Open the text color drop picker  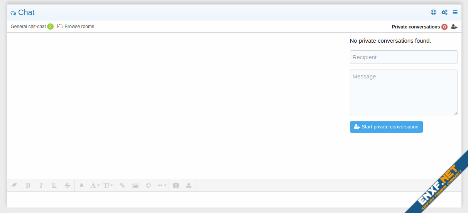[81, 185]
